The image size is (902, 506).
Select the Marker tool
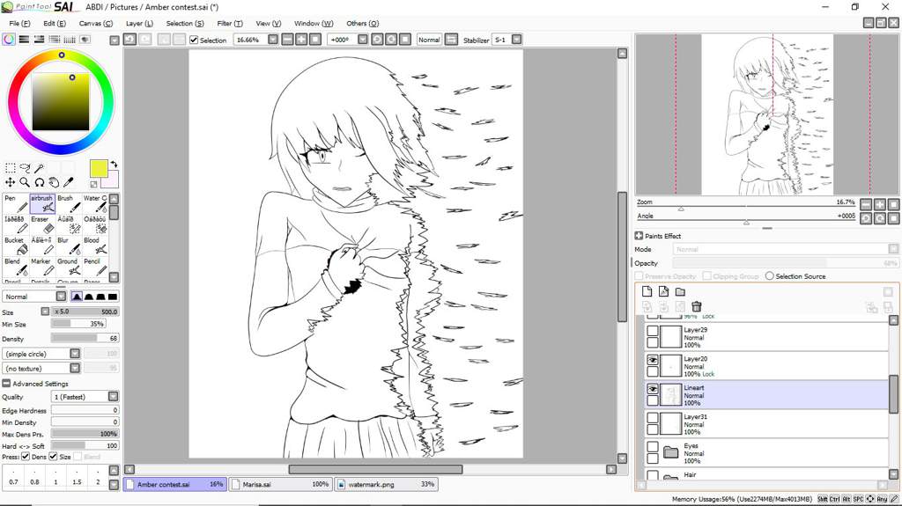pyautogui.click(x=42, y=267)
